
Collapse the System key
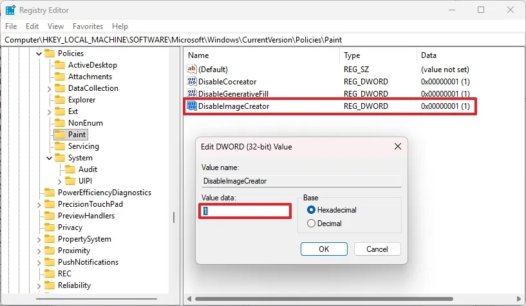[x=50, y=158]
